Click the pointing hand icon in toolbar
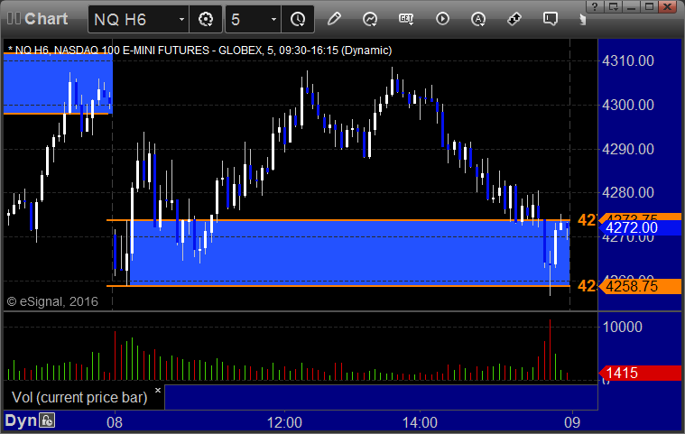 coord(582,19)
